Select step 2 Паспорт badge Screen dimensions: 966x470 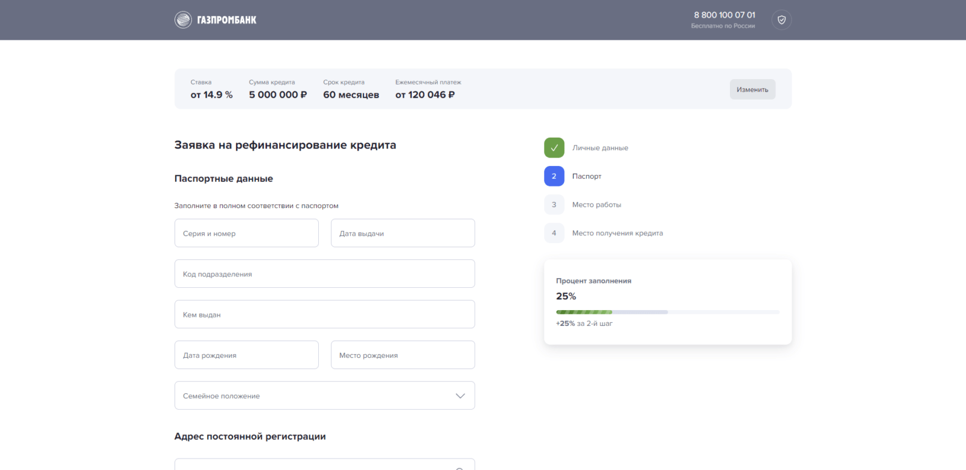[x=554, y=176]
